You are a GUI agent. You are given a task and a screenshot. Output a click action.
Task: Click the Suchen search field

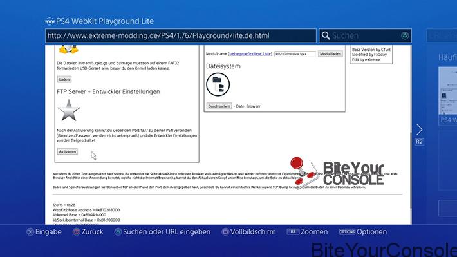pyautogui.click(x=365, y=35)
